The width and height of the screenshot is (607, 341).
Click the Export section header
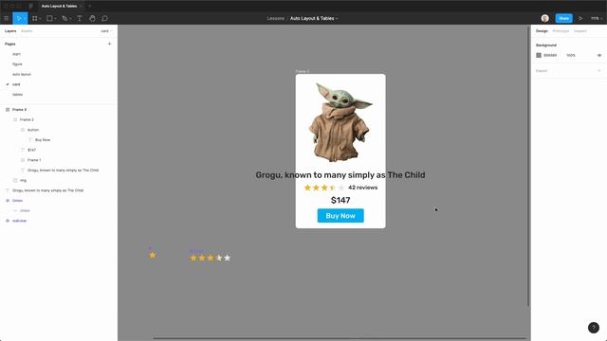point(542,71)
